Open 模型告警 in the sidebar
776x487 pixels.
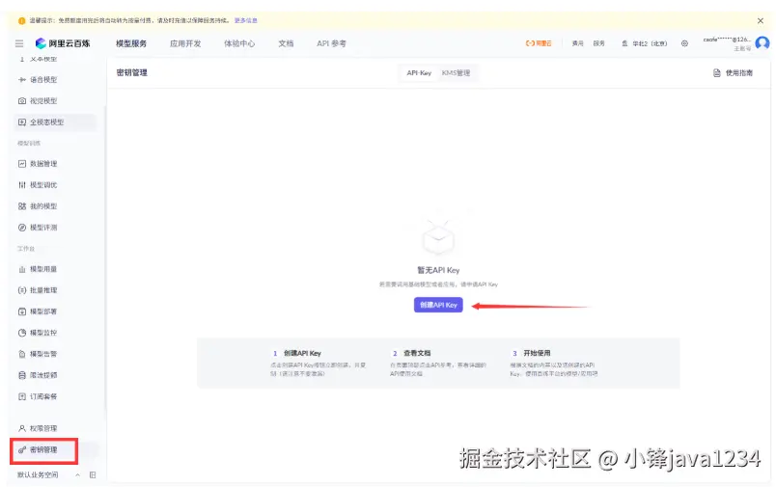pos(38,354)
